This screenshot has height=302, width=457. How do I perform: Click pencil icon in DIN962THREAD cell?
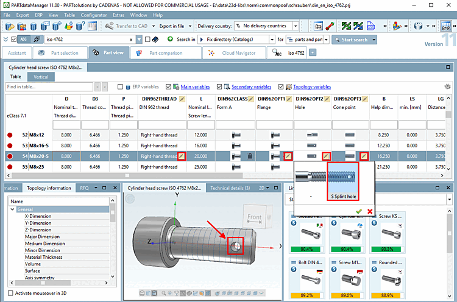point(182,156)
